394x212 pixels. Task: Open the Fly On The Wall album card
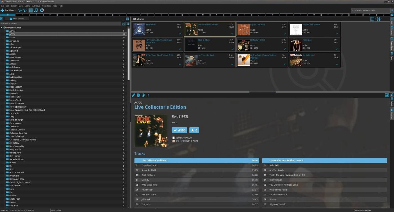262,29
